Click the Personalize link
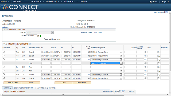 click(107, 91)
